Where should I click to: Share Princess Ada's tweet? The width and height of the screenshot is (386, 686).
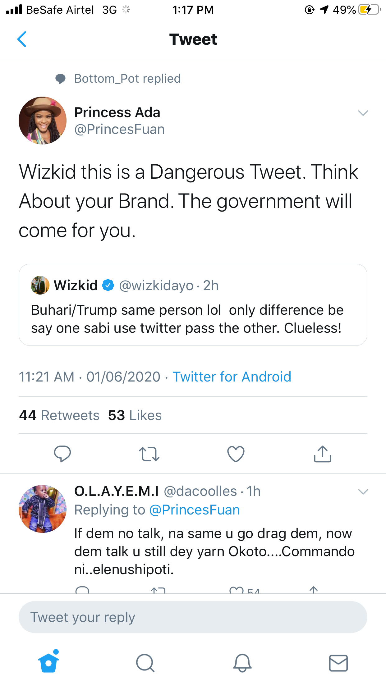pyautogui.click(x=322, y=454)
